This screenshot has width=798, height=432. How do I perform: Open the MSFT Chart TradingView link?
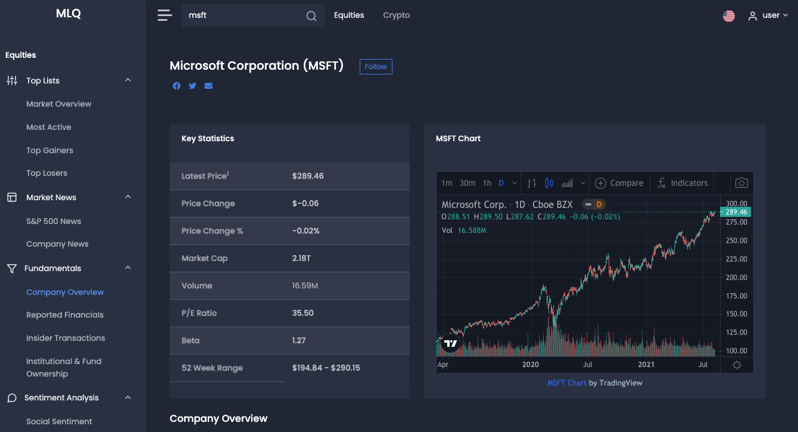click(x=566, y=383)
